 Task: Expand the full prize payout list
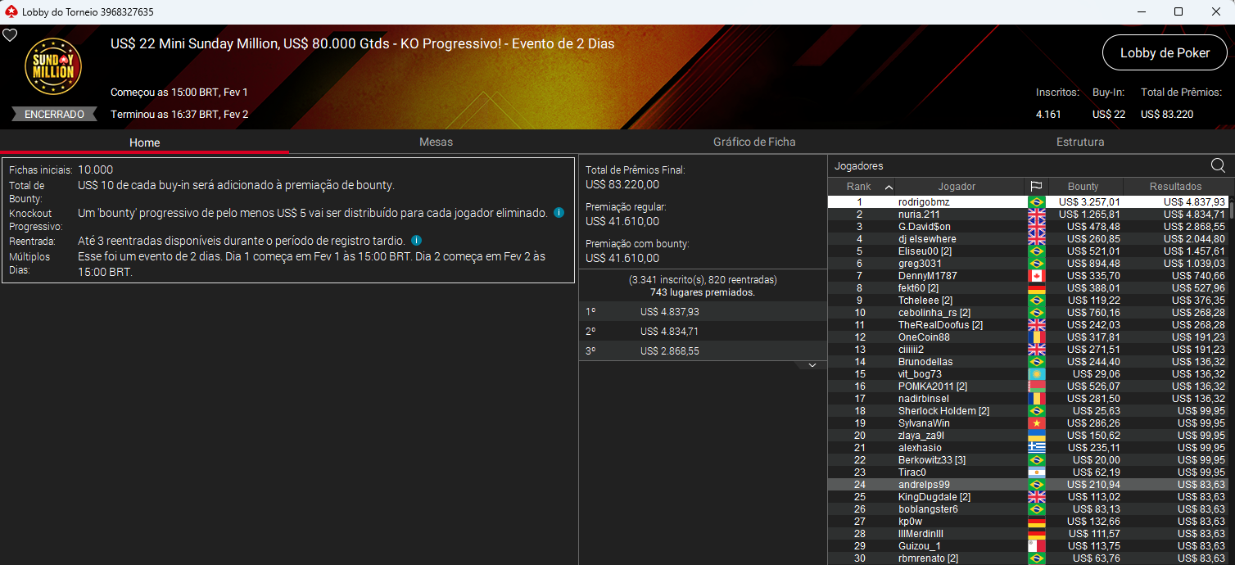tap(812, 364)
